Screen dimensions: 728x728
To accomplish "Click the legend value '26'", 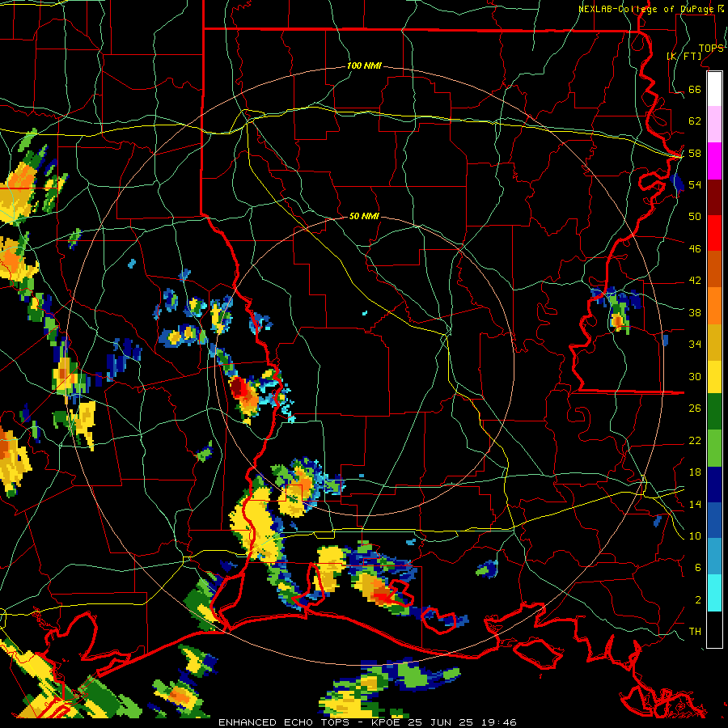I will [695, 408].
